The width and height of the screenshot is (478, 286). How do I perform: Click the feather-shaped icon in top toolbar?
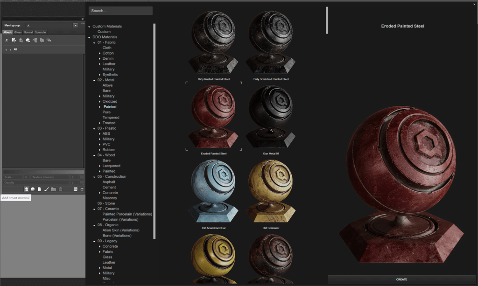[x=35, y=40]
